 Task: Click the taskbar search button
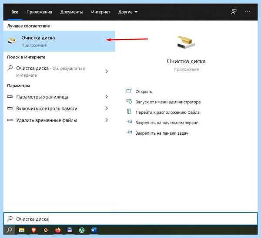[x=9, y=230]
